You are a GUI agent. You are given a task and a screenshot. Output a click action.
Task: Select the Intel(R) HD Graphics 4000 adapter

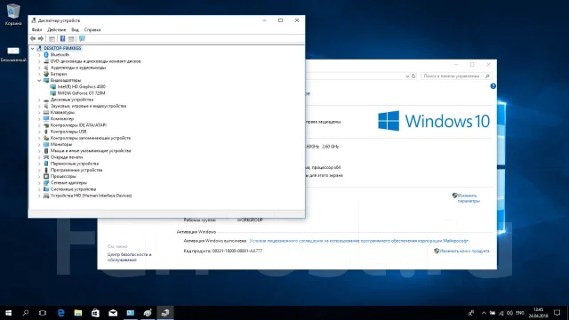point(81,87)
